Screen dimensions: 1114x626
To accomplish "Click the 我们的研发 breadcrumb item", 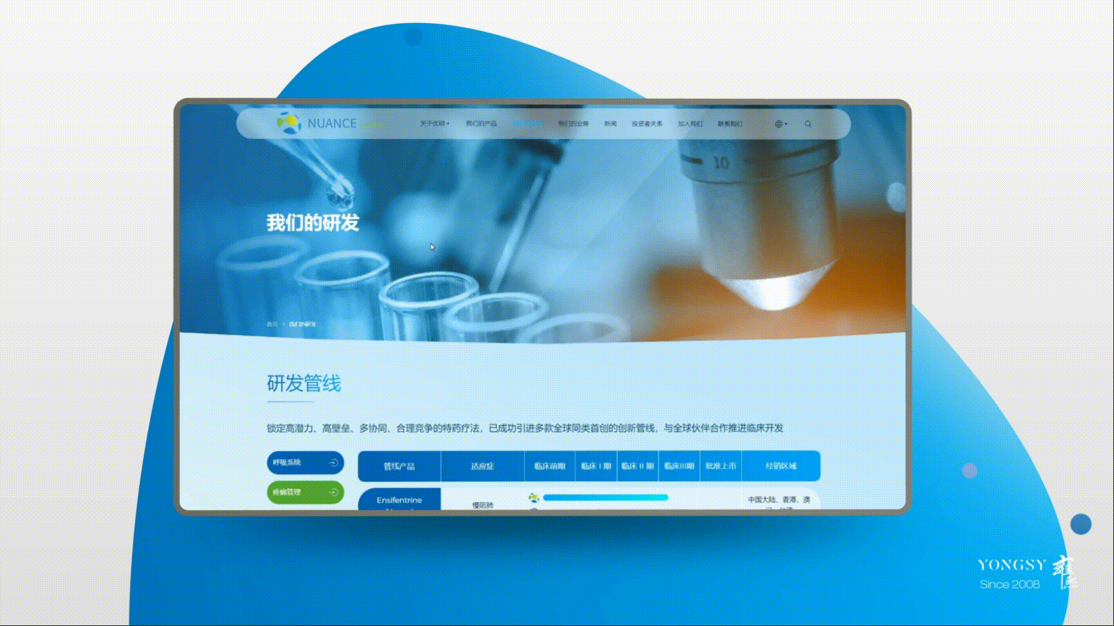I will tap(302, 324).
